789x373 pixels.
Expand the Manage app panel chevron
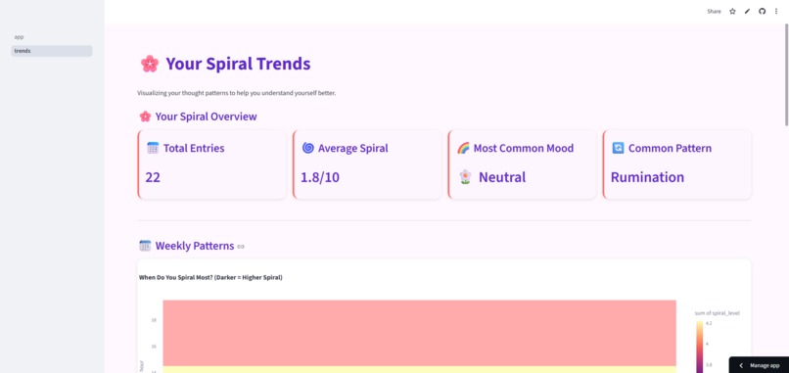(x=741, y=365)
